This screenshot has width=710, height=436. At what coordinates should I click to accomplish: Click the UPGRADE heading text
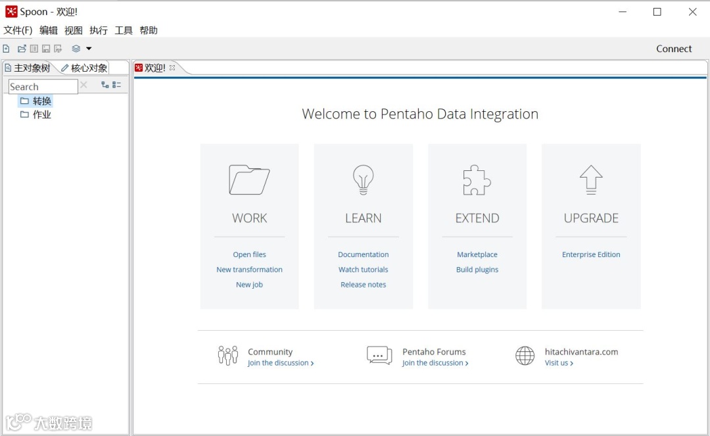tap(591, 218)
